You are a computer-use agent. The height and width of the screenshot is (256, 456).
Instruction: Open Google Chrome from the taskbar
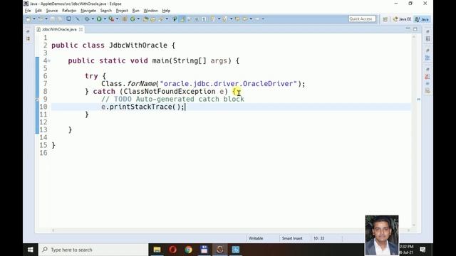(x=188, y=250)
